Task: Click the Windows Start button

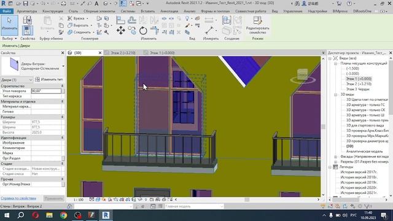Action: click(7, 215)
